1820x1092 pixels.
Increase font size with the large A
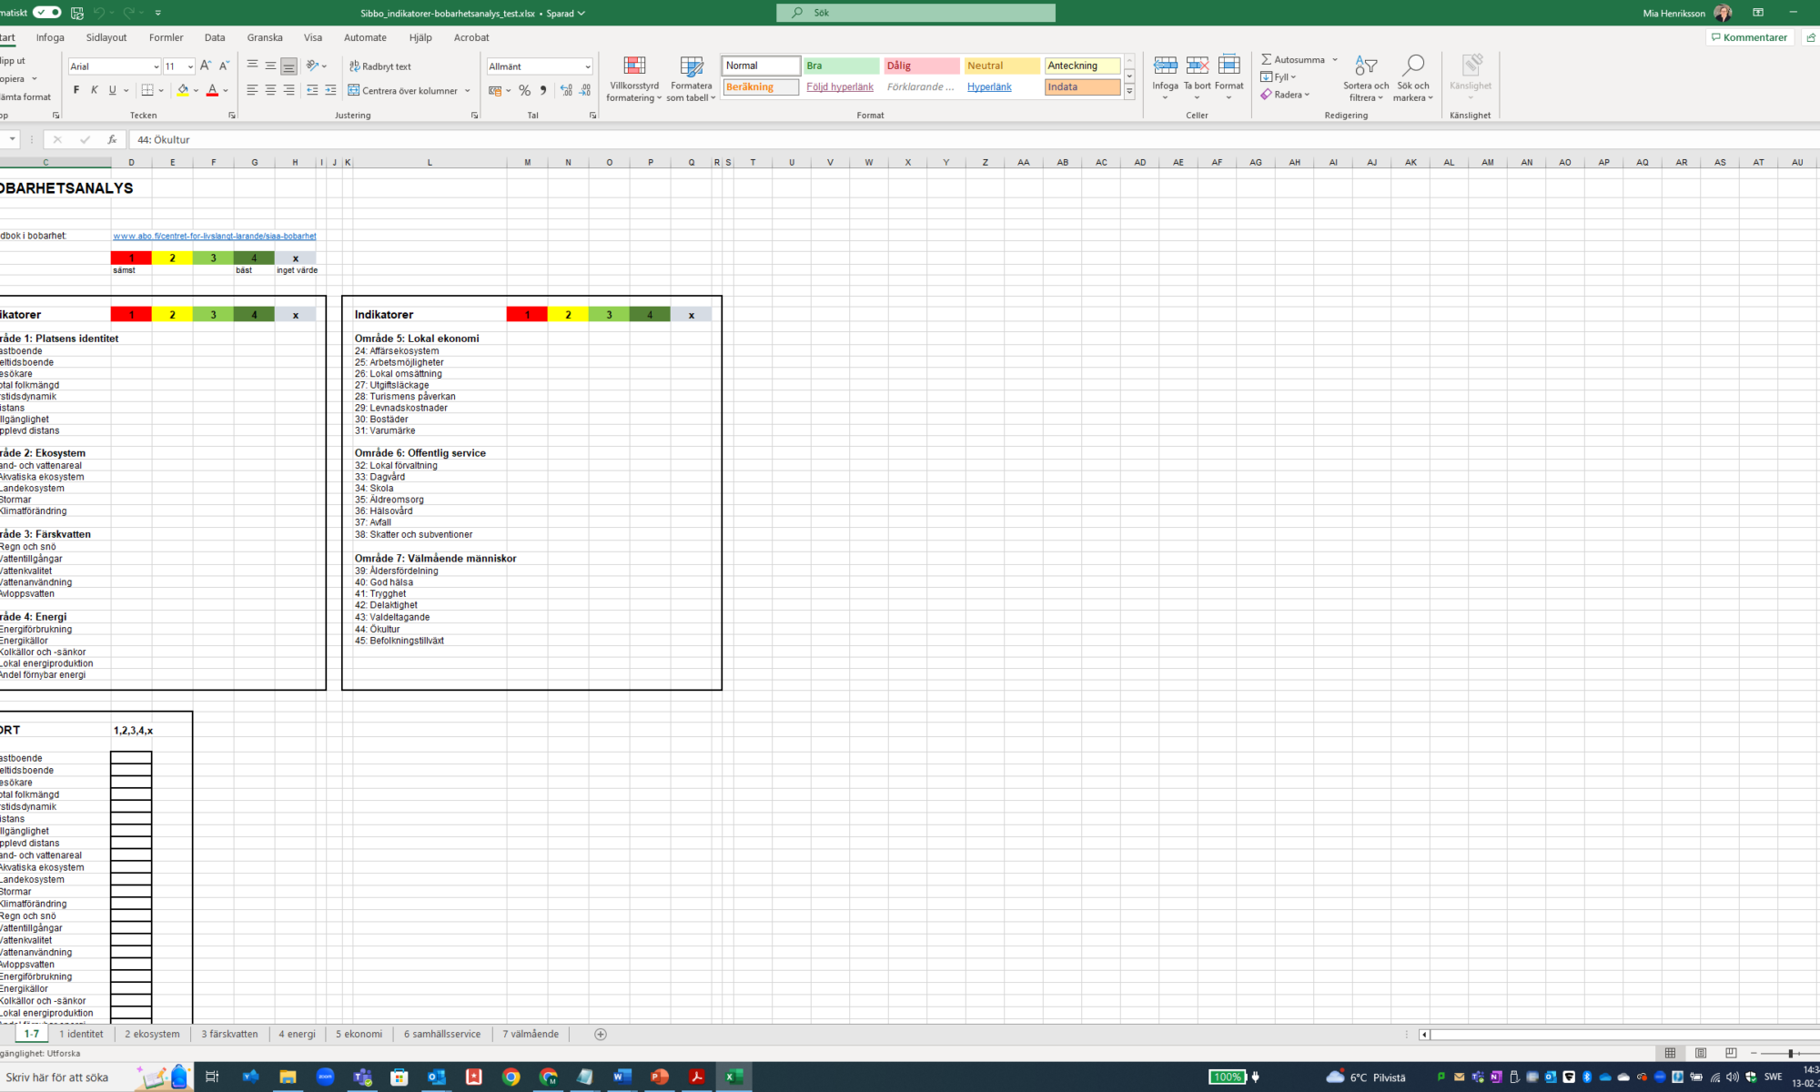[x=206, y=66]
